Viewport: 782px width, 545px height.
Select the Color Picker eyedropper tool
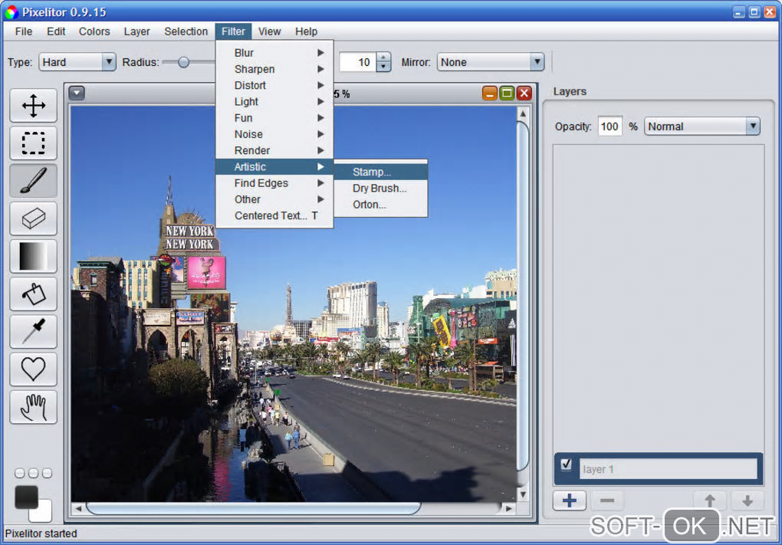33,331
